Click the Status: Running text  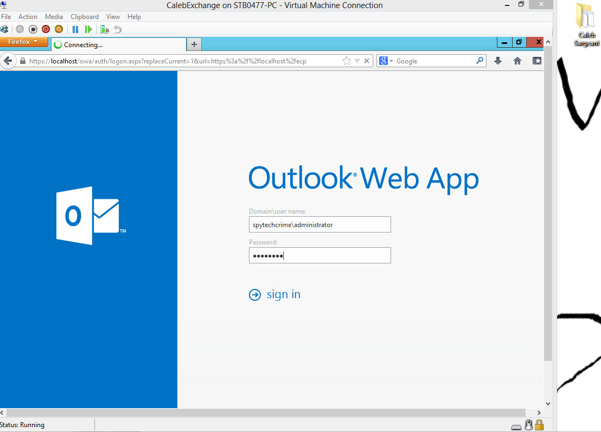(x=22, y=425)
